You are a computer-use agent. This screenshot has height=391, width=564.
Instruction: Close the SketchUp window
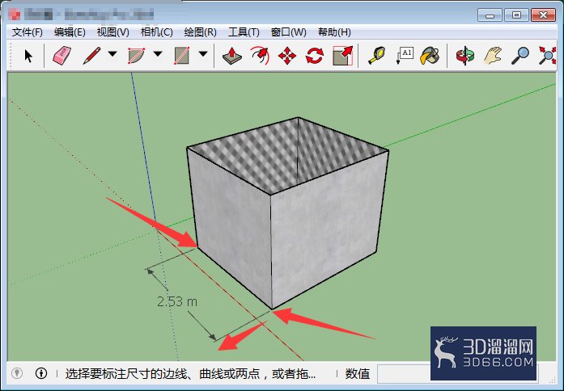click(543, 15)
